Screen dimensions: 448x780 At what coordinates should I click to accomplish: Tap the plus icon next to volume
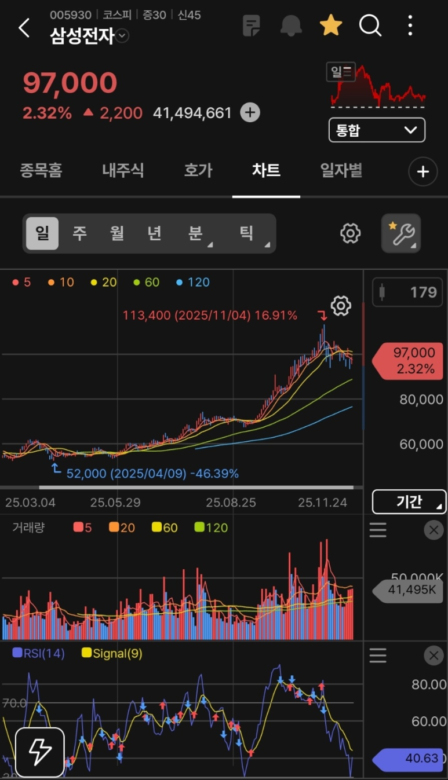250,112
